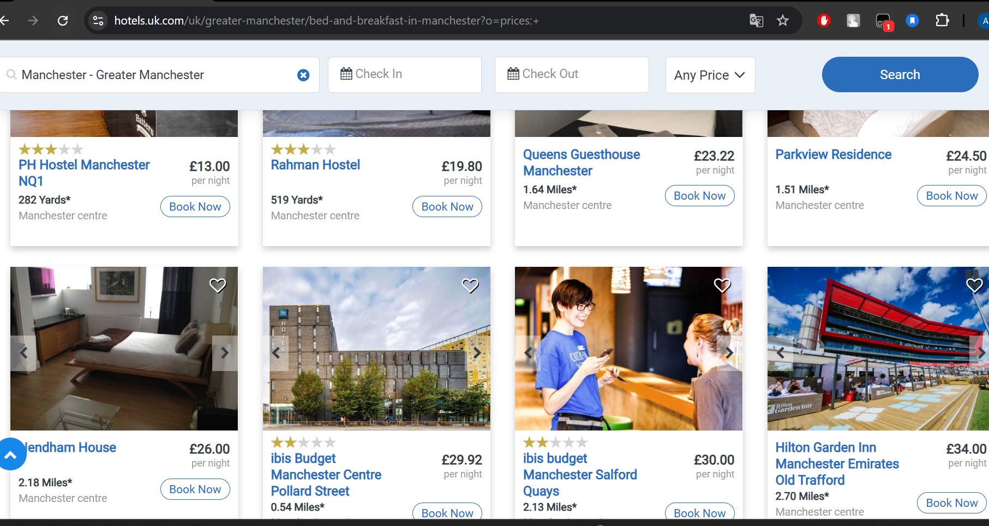Show next photo of ibis budget Salford Quays

729,353
